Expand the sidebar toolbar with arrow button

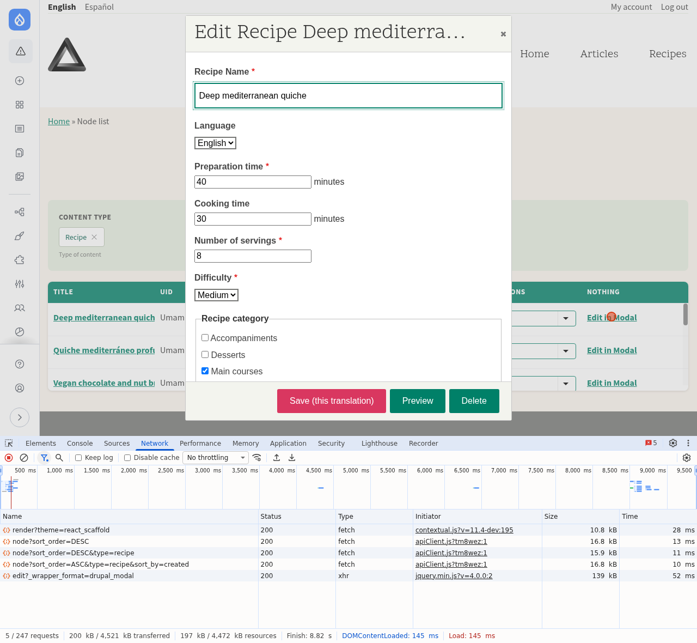coord(20,417)
